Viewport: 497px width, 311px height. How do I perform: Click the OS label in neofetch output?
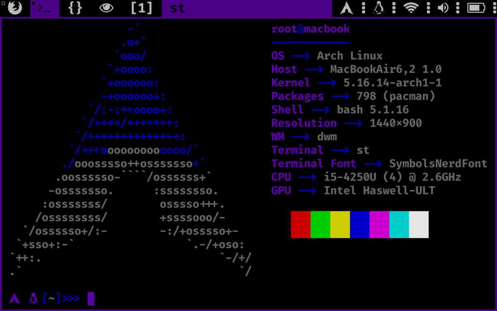click(278, 56)
